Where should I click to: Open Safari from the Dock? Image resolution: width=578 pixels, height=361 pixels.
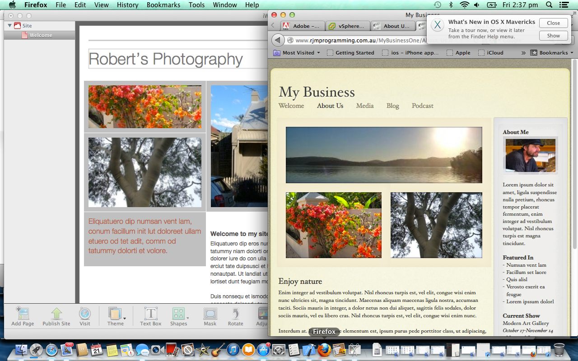51,349
